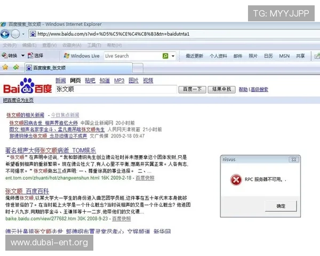This screenshot has height=256, width=320.
Task: Click 共享 in Windows Live toolbar
Action: (x=300, y=55)
